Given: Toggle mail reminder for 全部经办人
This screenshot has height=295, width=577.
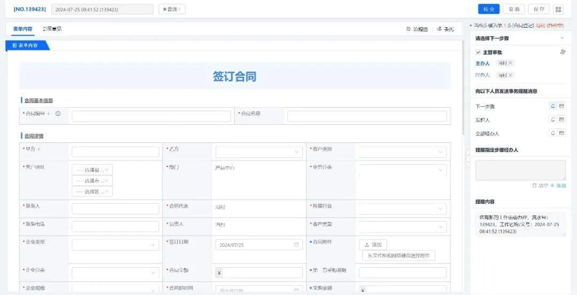Looking at the screenshot, I should coord(562,133).
